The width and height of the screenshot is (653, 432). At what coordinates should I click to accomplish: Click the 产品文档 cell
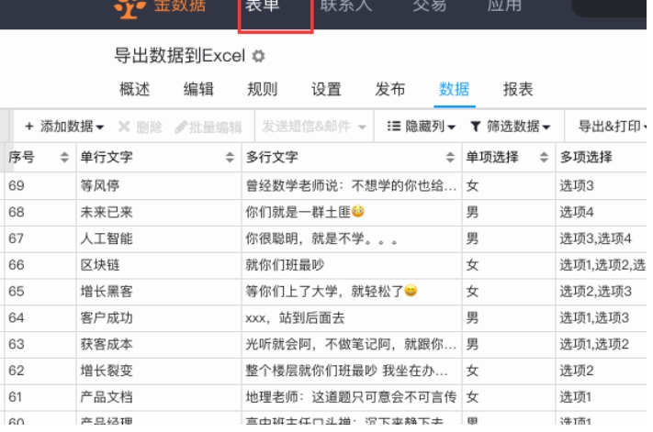pyautogui.click(x=159, y=397)
